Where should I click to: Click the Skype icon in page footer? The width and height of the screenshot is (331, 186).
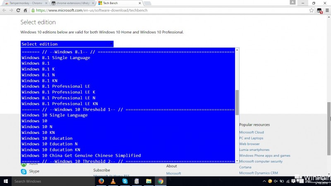[24, 172]
